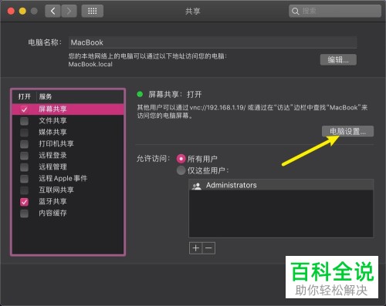Show all preferences grid icon
Screen dimensions: 386x306
pyautogui.click(x=93, y=11)
